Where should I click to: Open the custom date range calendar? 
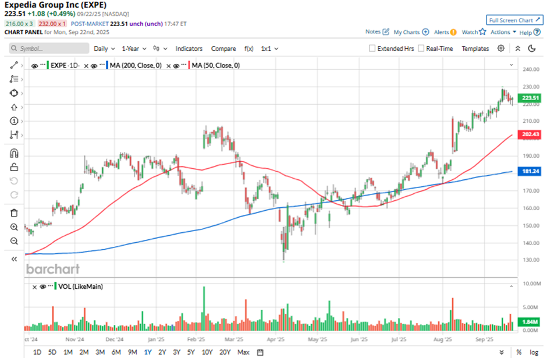click(x=260, y=352)
